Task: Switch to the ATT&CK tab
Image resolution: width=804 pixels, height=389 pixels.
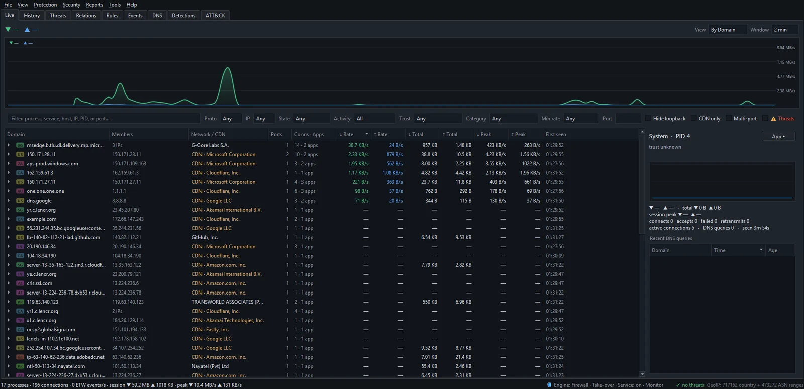Action: (x=215, y=16)
